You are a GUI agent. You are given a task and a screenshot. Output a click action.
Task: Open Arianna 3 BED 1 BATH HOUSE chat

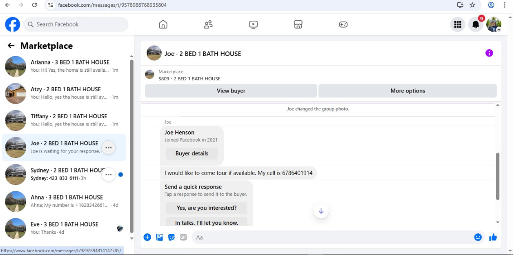(x=64, y=66)
